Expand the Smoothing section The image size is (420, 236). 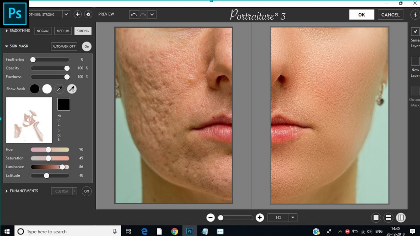click(x=7, y=31)
